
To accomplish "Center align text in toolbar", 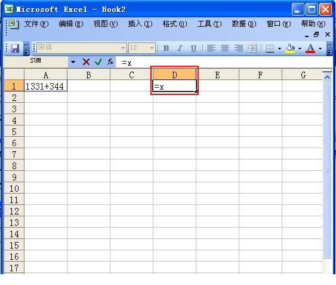I will pos(225,48).
